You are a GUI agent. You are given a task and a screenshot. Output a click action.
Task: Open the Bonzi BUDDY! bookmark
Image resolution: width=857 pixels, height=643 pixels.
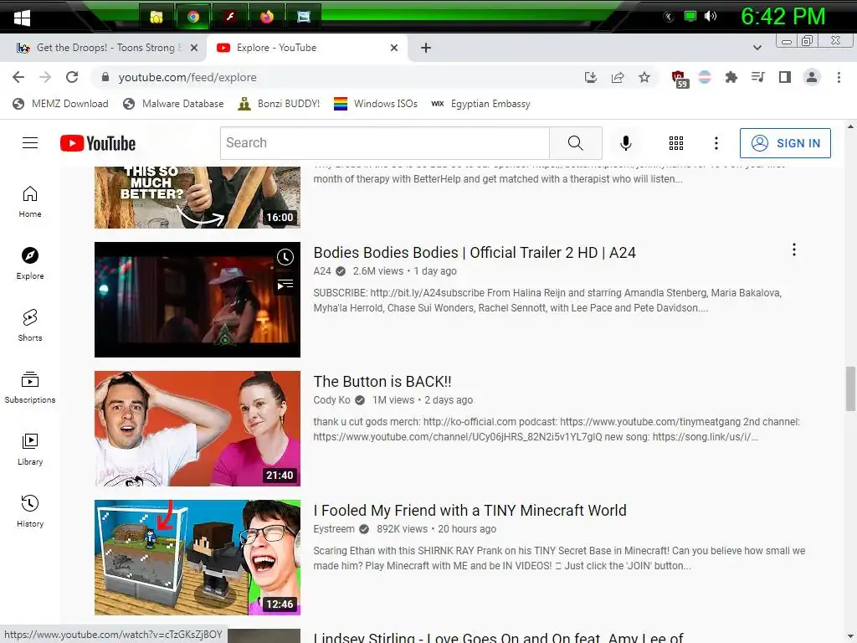[279, 104]
